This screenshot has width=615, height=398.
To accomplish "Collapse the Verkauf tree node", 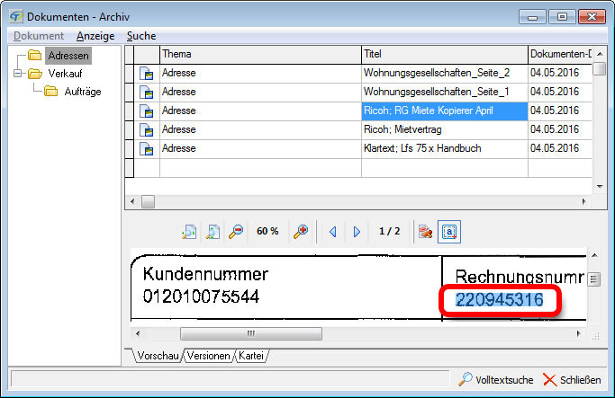I will 16,74.
